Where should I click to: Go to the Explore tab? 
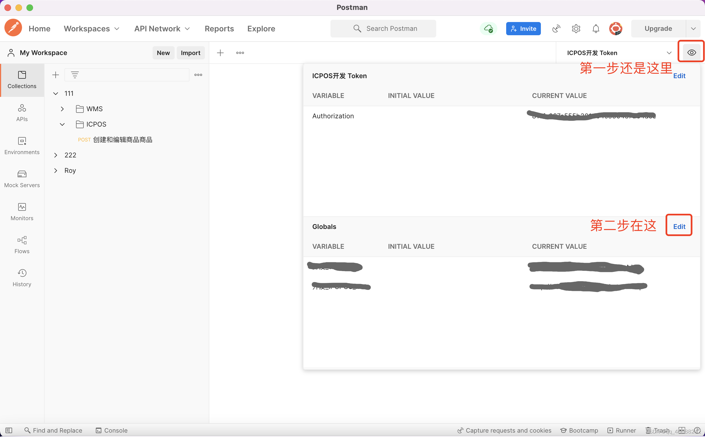(261, 29)
